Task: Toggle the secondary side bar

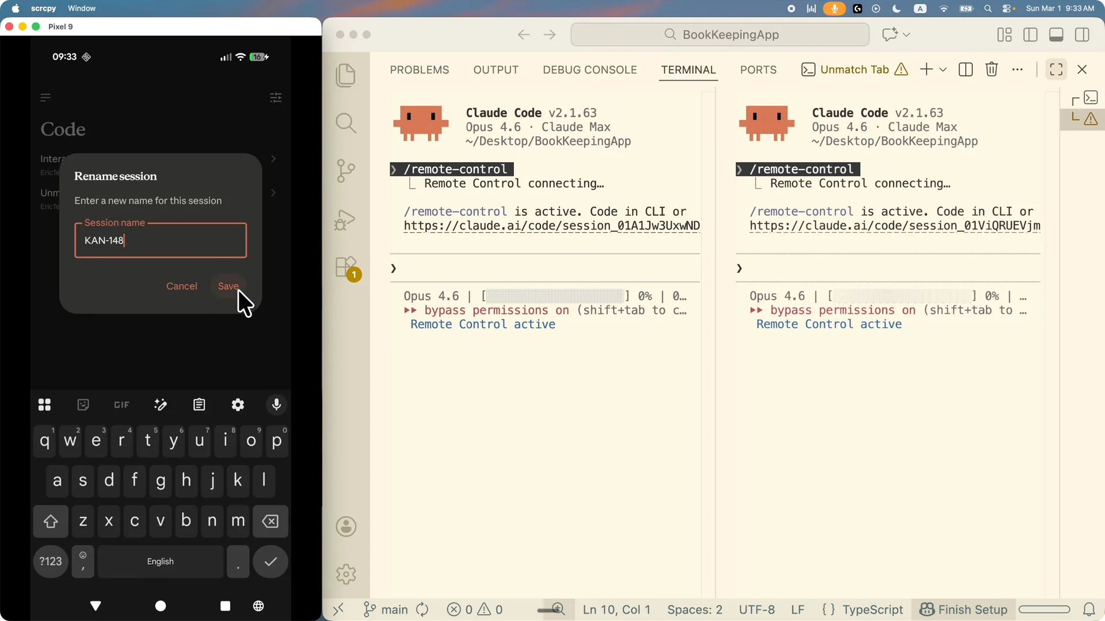Action: click(1082, 34)
